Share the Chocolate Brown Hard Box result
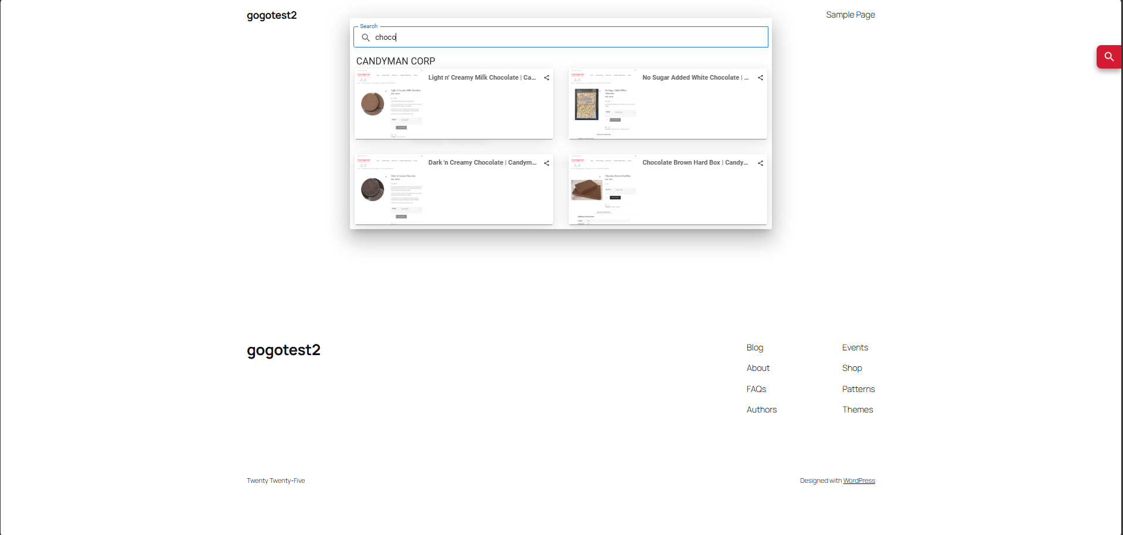The height and width of the screenshot is (535, 1123). click(760, 163)
